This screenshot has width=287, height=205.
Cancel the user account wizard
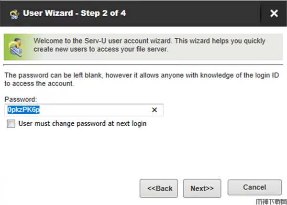pos(254,187)
